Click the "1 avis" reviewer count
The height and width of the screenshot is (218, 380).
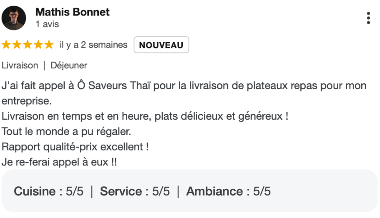47,24
